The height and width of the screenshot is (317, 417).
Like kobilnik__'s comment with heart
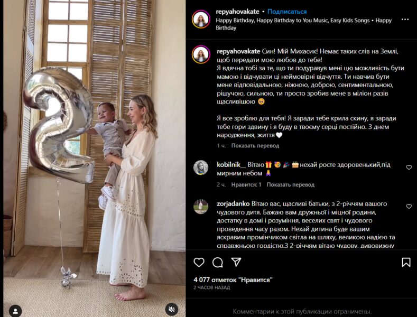409,167
